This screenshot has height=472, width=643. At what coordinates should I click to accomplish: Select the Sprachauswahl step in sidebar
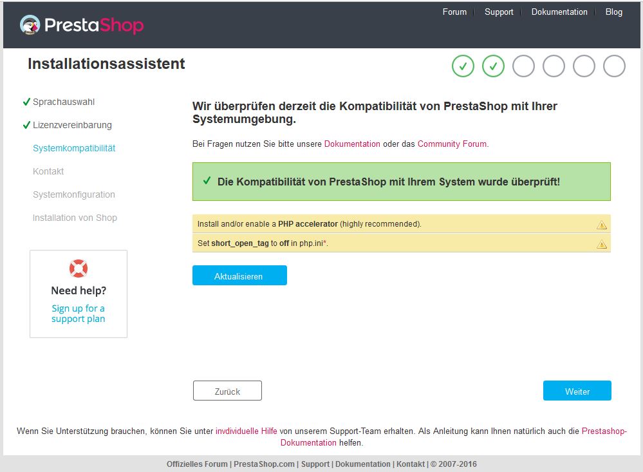[x=64, y=102]
